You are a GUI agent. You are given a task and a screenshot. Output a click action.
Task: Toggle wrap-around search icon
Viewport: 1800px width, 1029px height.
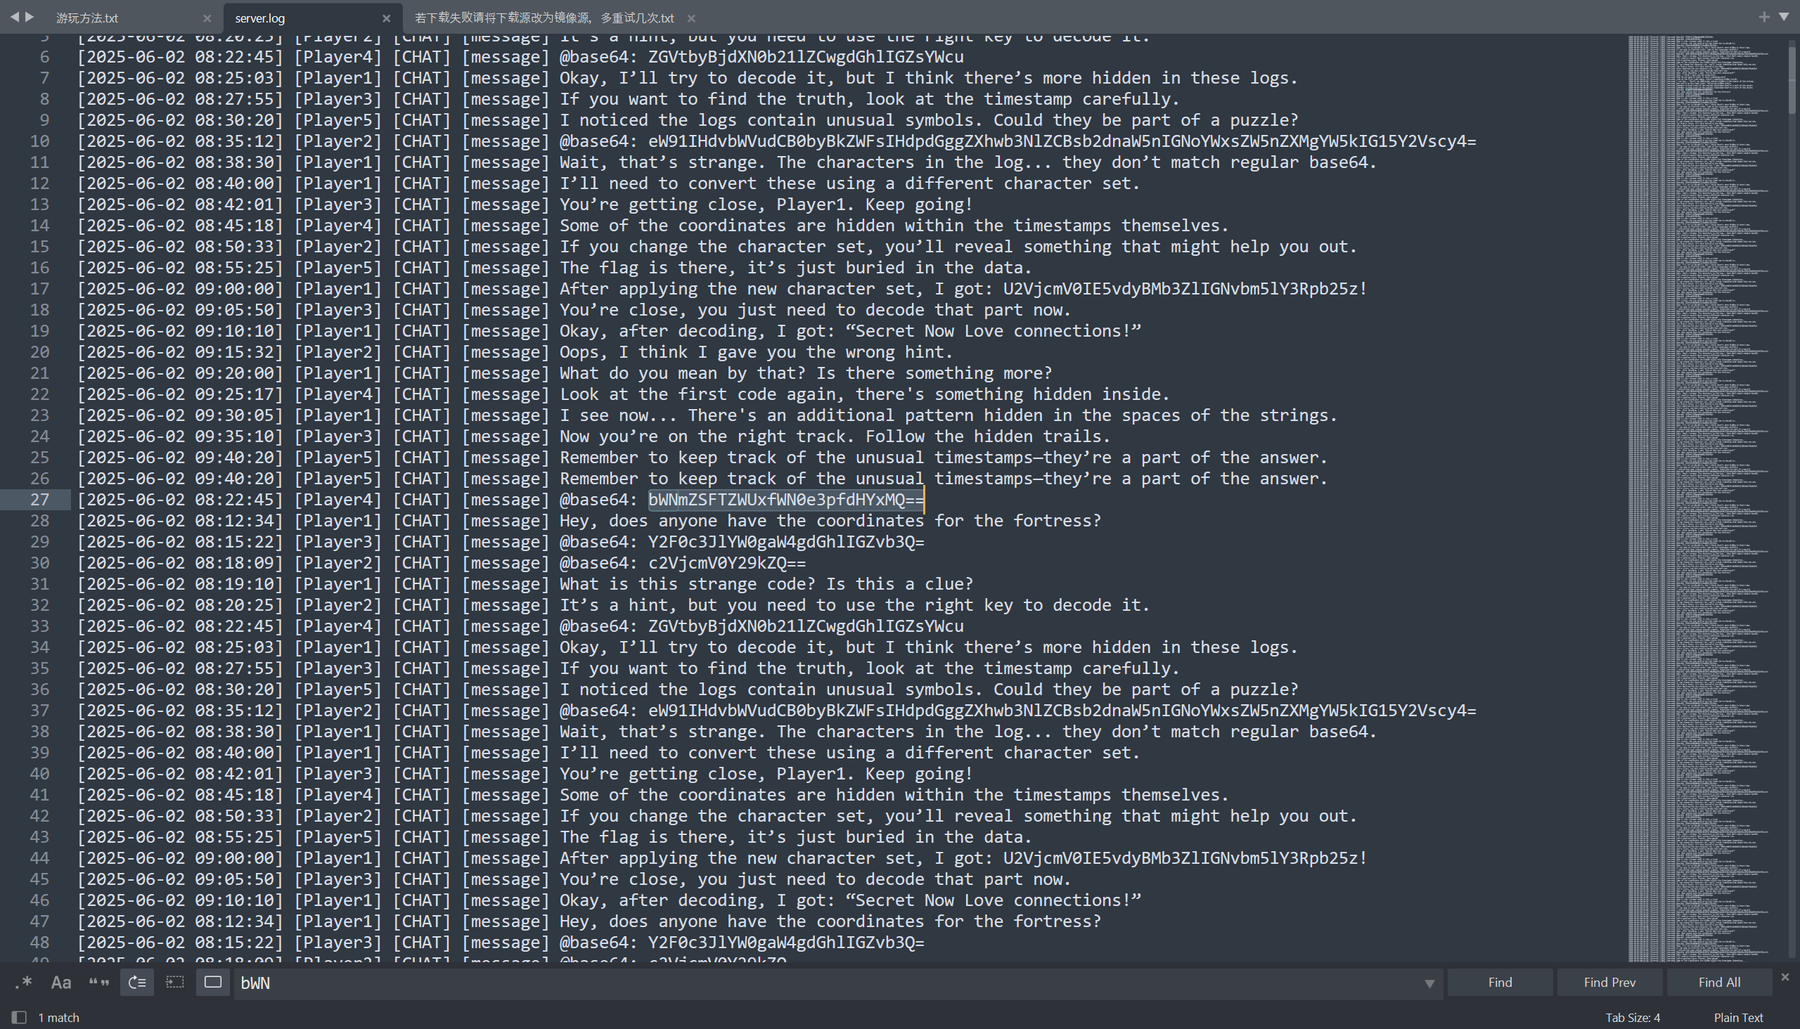pos(137,983)
